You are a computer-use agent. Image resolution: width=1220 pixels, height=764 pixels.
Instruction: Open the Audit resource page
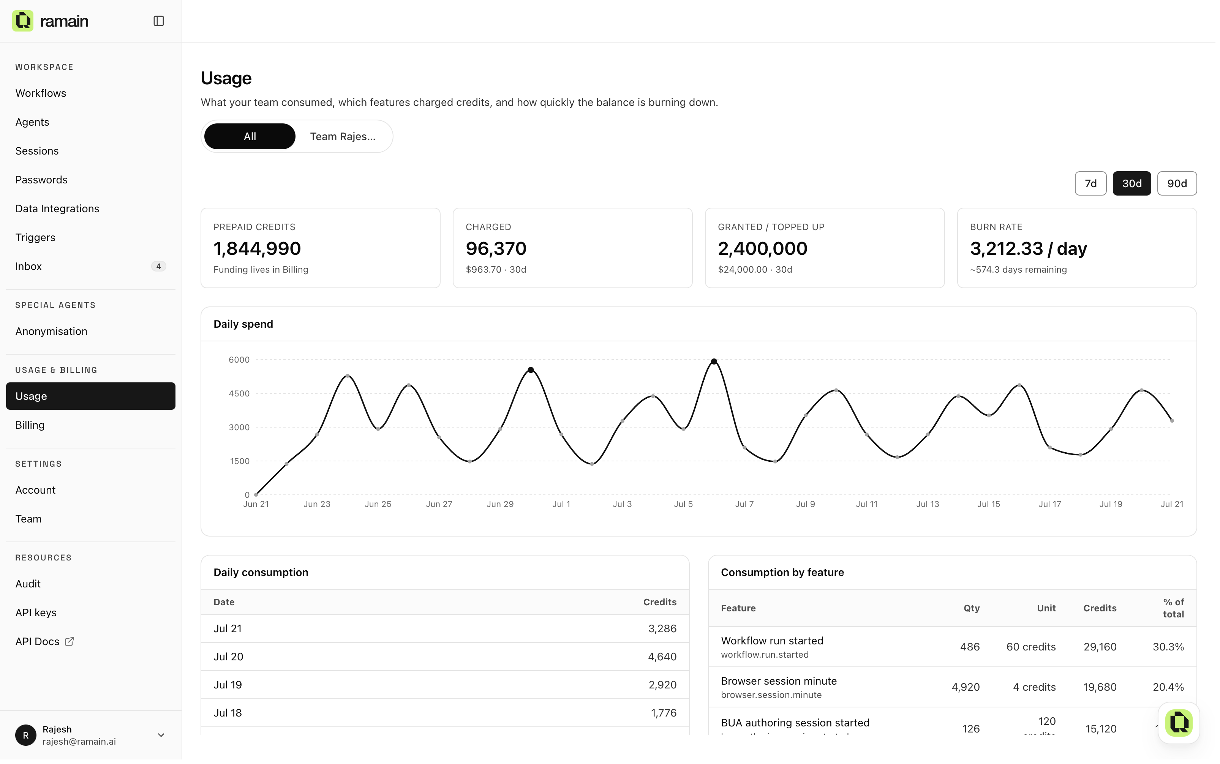(x=91, y=584)
